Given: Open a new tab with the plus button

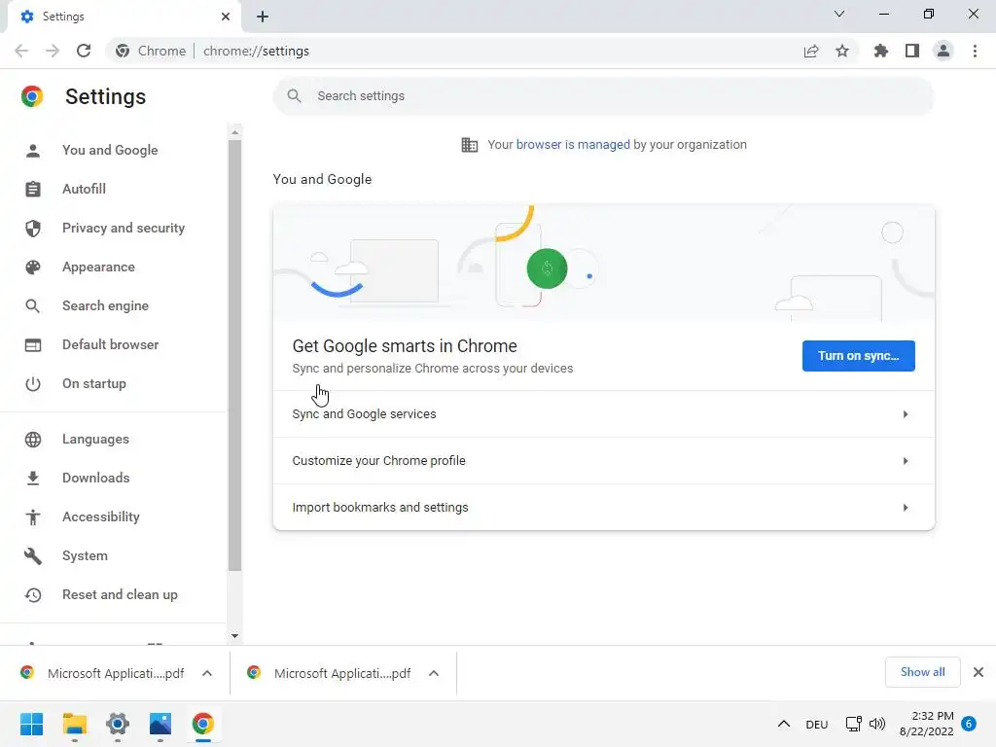Looking at the screenshot, I should (x=263, y=17).
